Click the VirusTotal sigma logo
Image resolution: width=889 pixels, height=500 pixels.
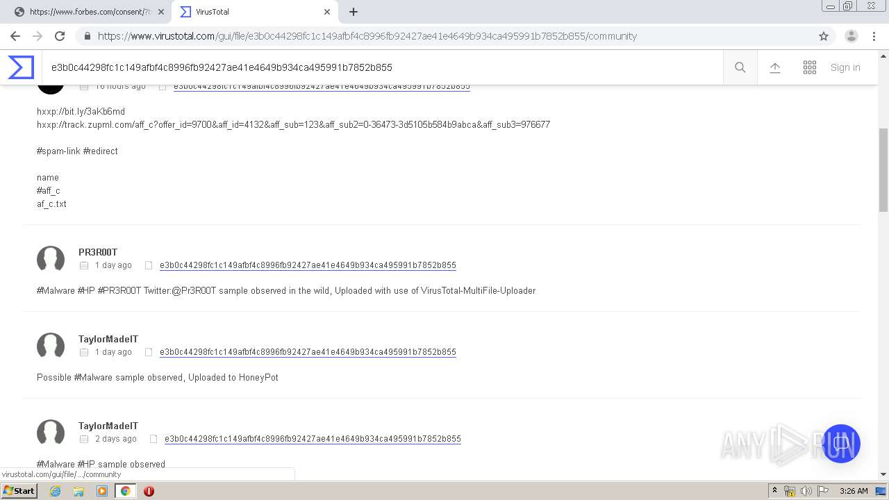click(21, 67)
